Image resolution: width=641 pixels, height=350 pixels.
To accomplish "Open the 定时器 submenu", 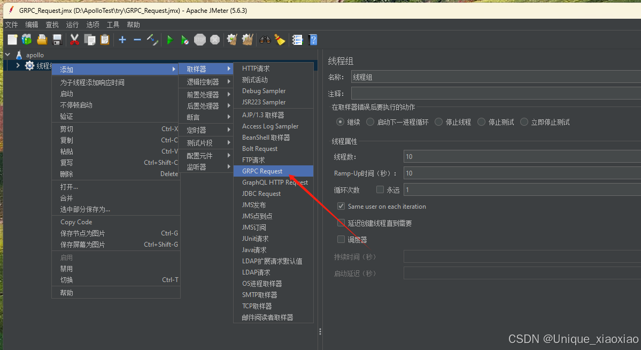I will [x=206, y=130].
